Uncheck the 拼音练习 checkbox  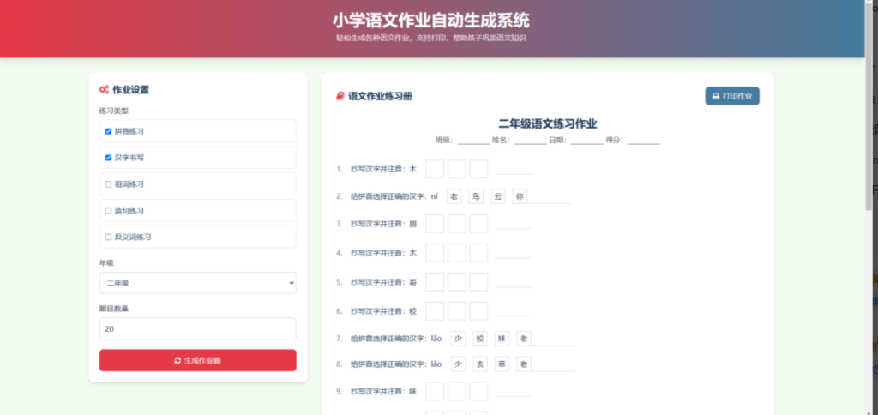point(108,131)
